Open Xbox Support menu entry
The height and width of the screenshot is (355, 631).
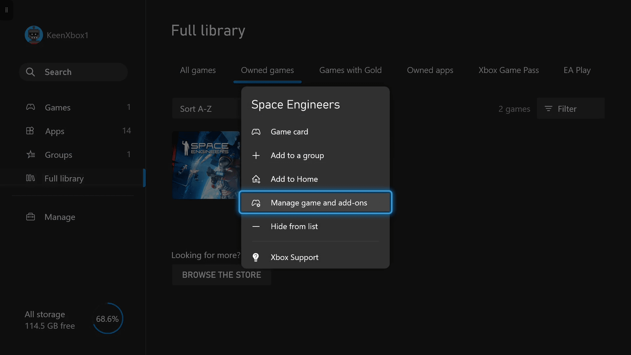(x=315, y=257)
